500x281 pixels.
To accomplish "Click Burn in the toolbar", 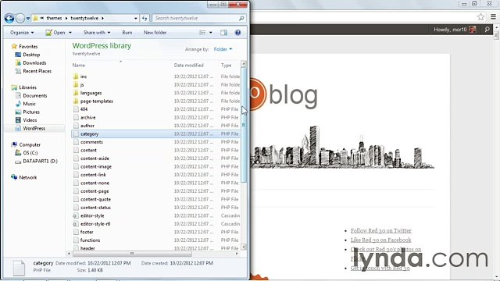I will click(127, 33).
